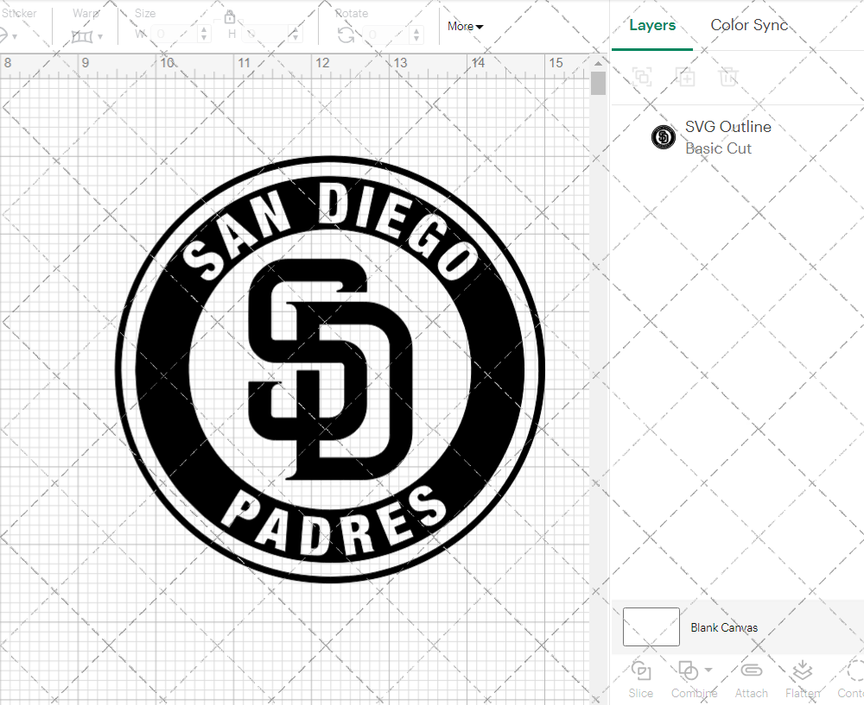Click the canvas scrollbar up arrow
This screenshot has width=864, height=705.
click(599, 63)
